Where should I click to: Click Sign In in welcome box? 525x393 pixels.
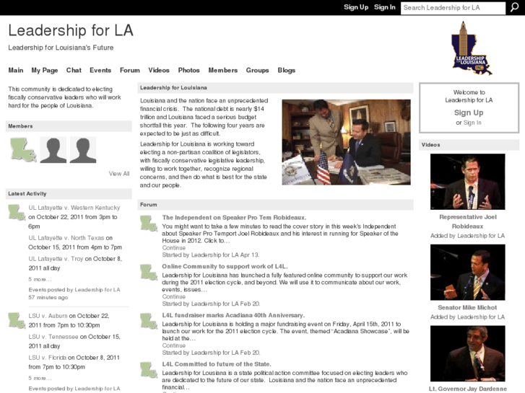click(x=472, y=123)
